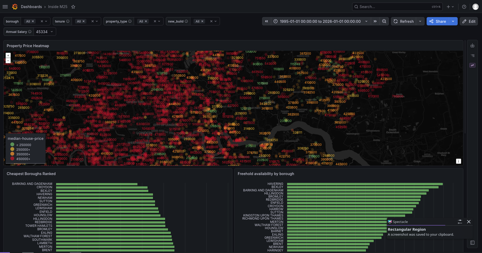Expand the tenure filter dropdown
The height and width of the screenshot is (253, 482).
pyautogui.click(x=97, y=21)
